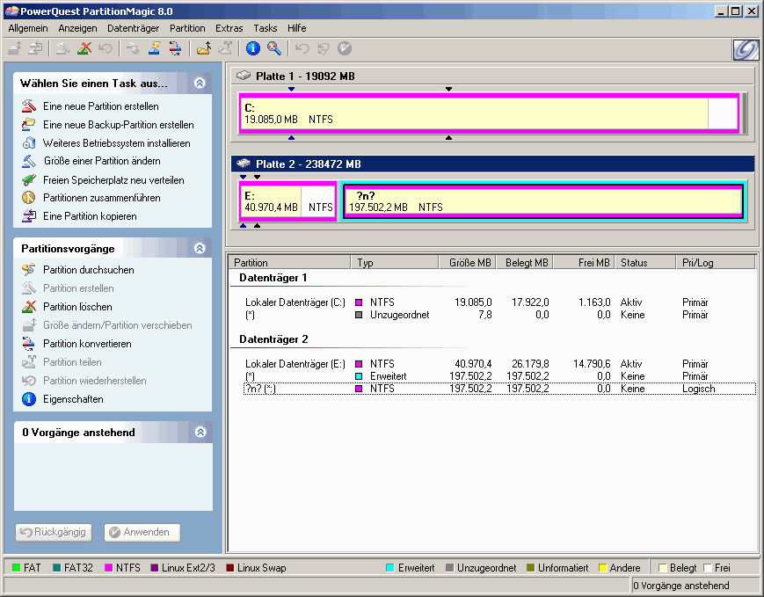The width and height of the screenshot is (764, 597).
Task: Sort by the Pri/Log column header
Action: pos(716,262)
